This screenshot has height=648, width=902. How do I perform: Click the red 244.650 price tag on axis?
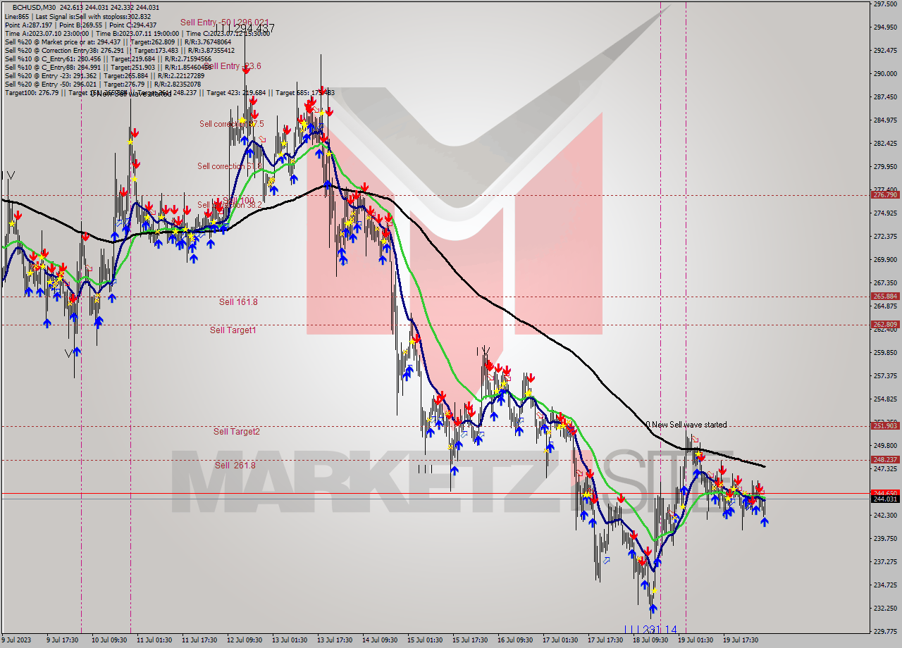885,493
